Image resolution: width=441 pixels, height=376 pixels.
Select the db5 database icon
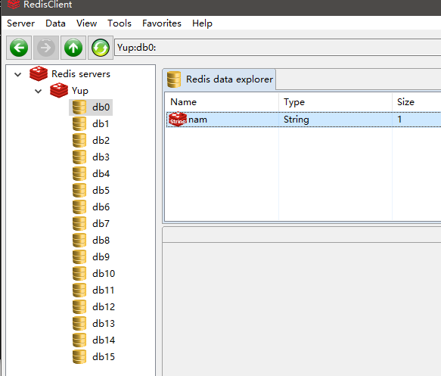tap(79, 191)
